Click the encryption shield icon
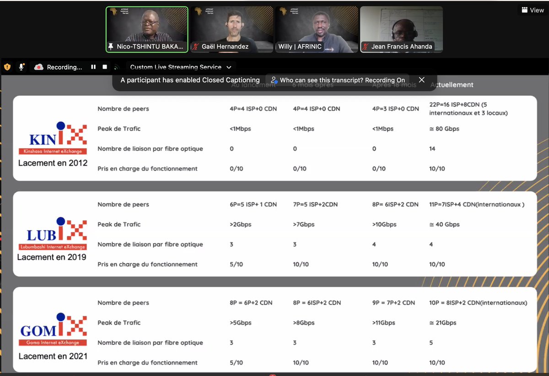Image resolution: width=549 pixels, height=376 pixels. [7, 67]
